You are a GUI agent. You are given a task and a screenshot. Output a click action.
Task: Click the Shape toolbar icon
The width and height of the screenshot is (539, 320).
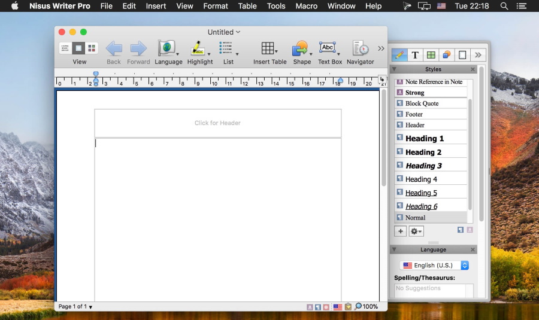point(300,48)
